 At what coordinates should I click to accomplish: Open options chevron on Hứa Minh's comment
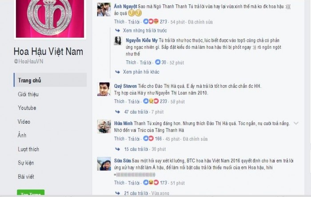(x=296, y=123)
